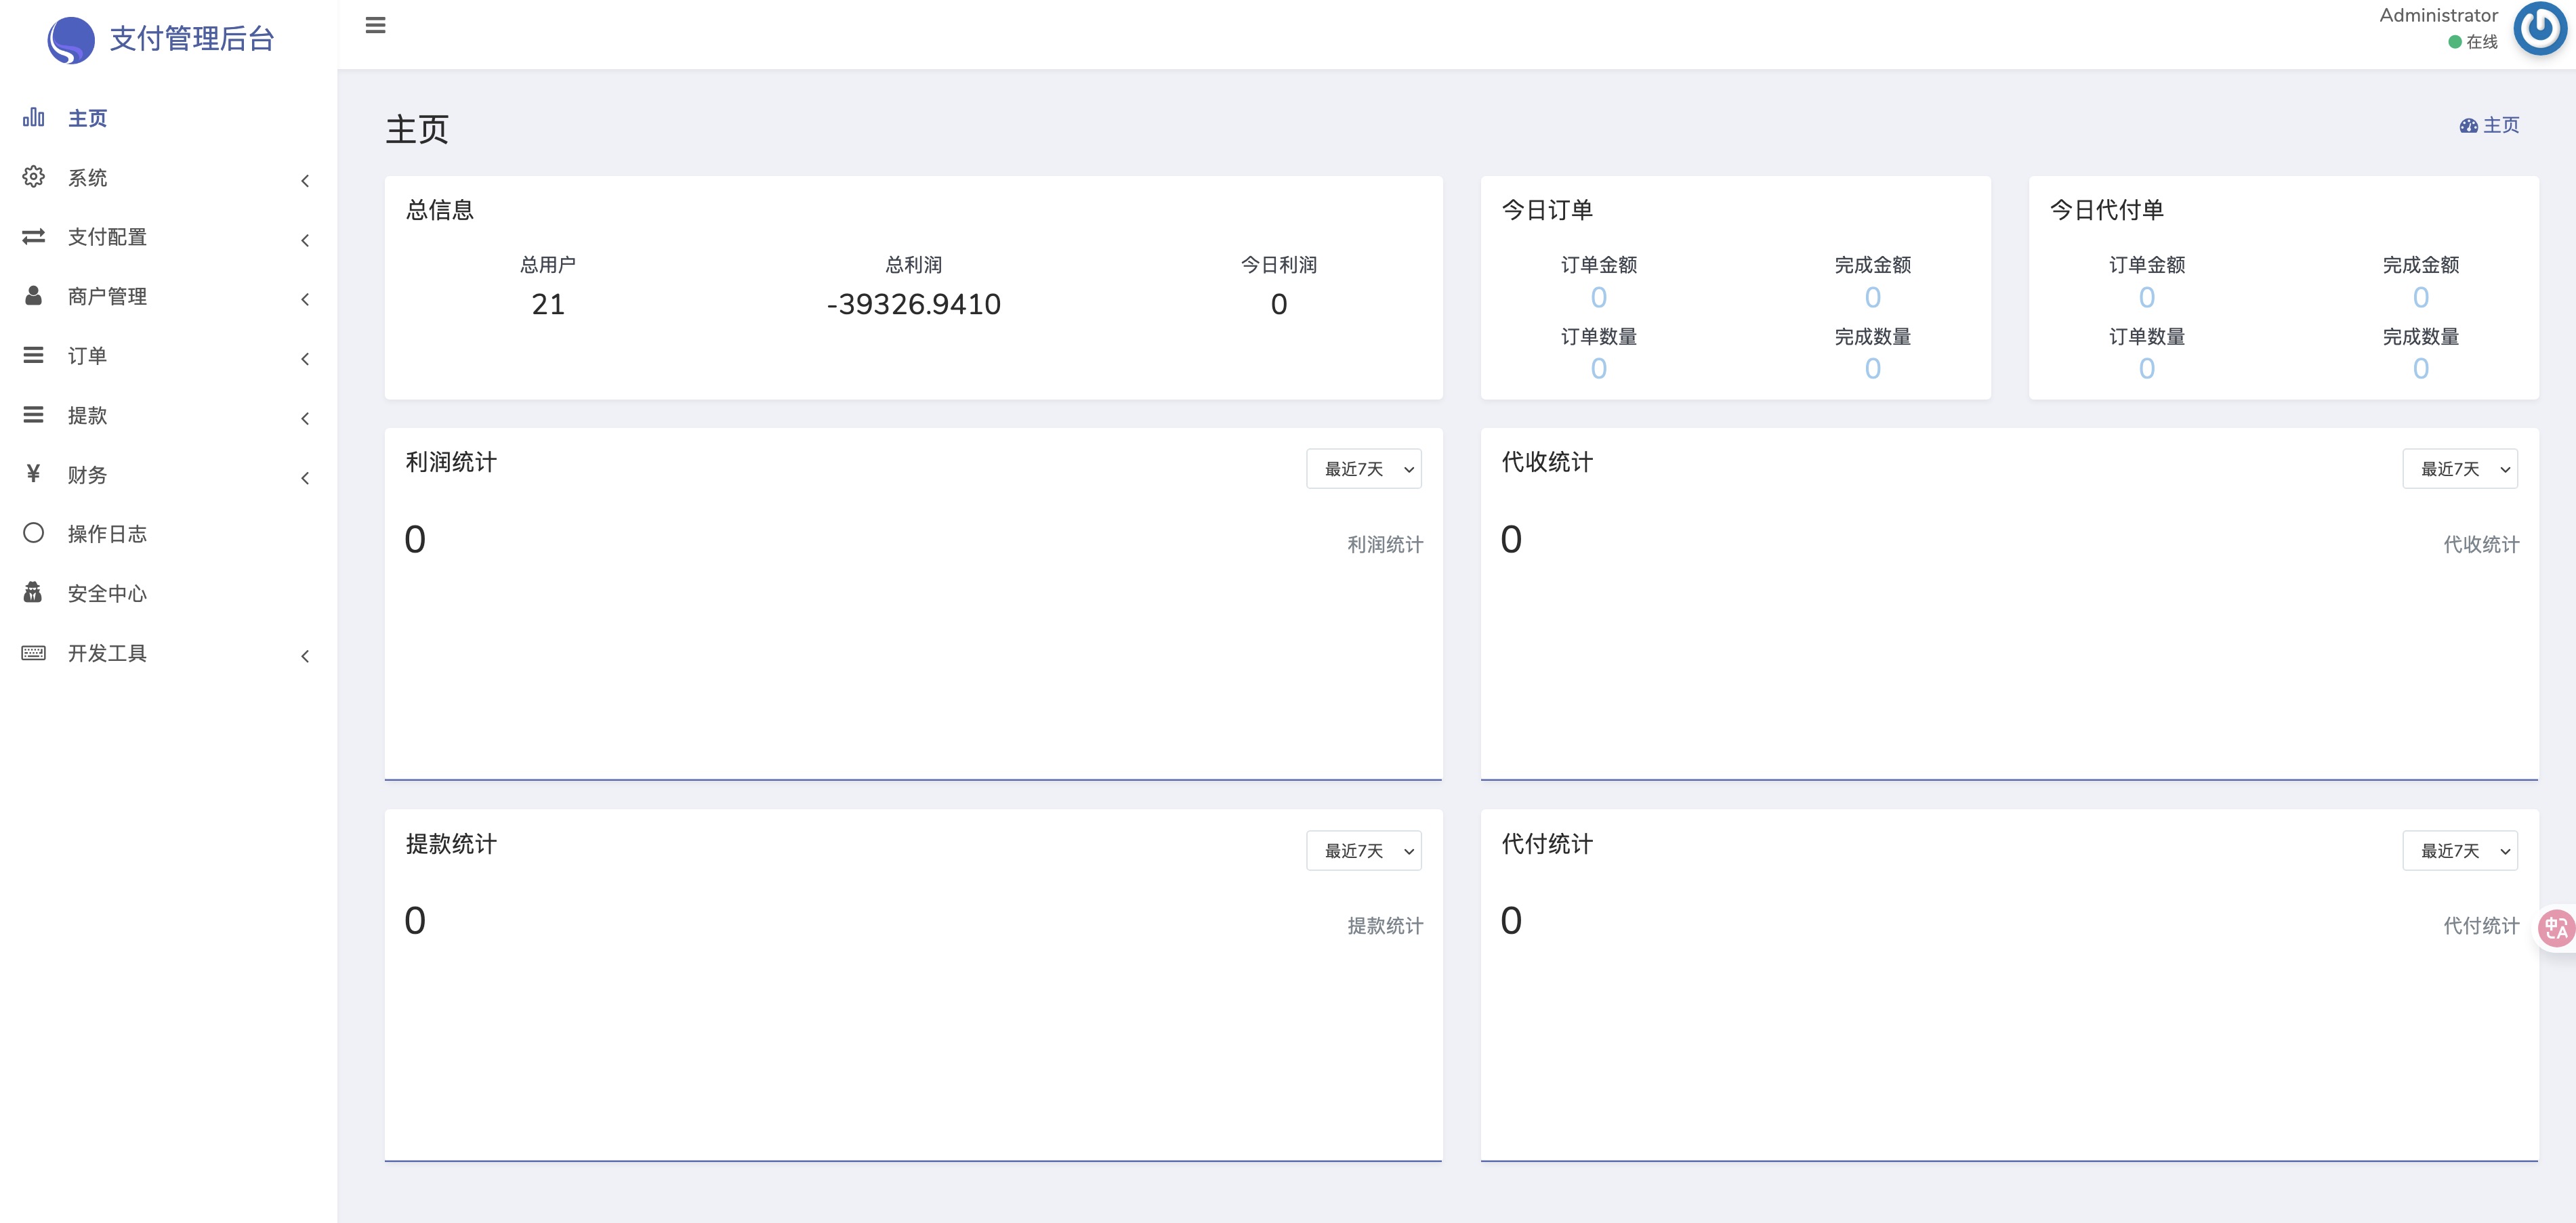Click the green online status dot
This screenshot has width=2576, height=1223.
[2455, 42]
